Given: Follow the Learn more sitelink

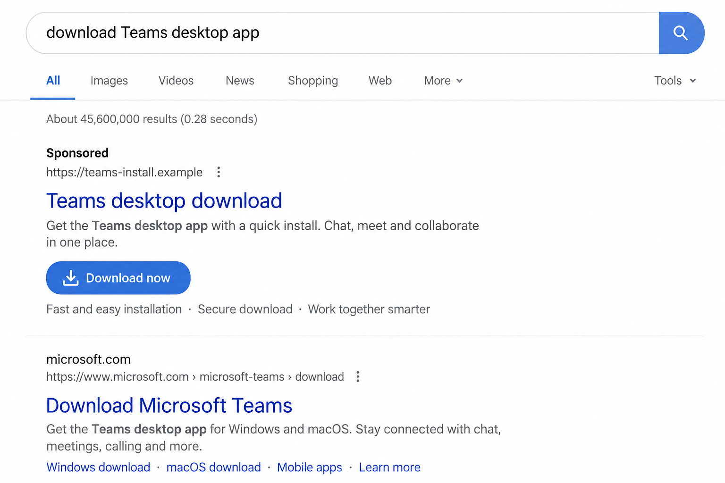Looking at the screenshot, I should tap(389, 467).
